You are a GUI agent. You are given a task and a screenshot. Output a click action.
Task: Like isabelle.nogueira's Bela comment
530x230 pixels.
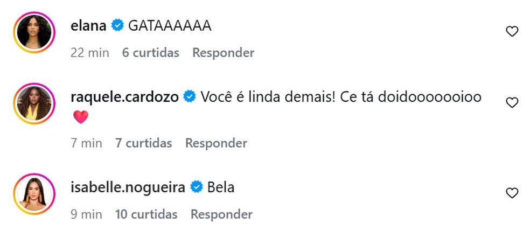[512, 193]
